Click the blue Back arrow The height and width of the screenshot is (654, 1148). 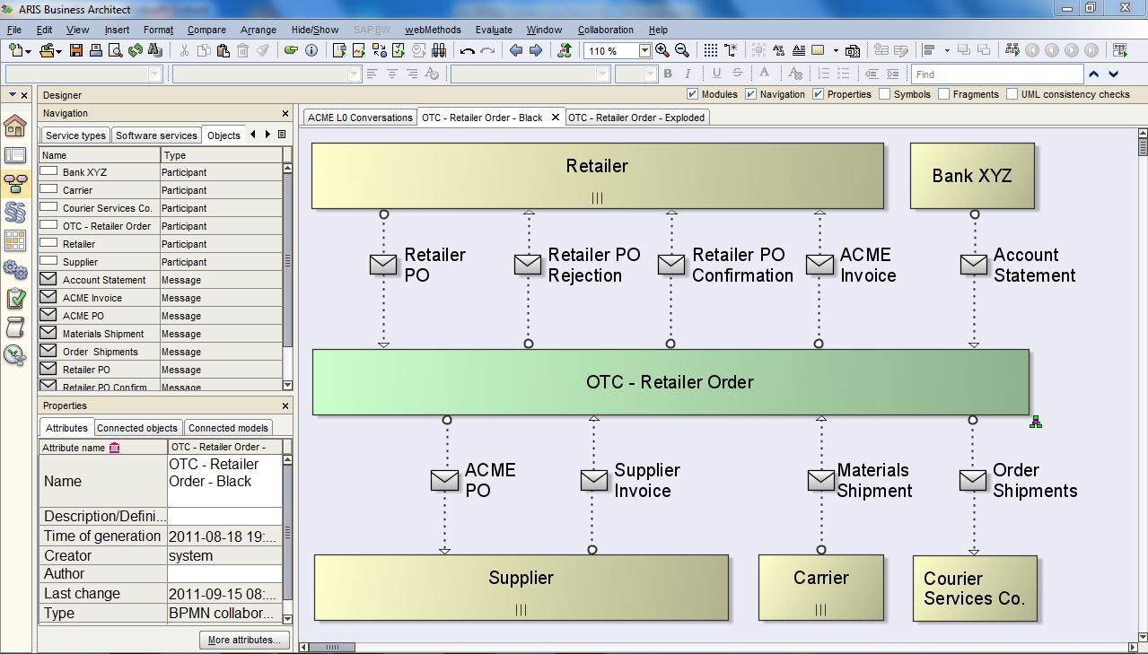point(516,51)
